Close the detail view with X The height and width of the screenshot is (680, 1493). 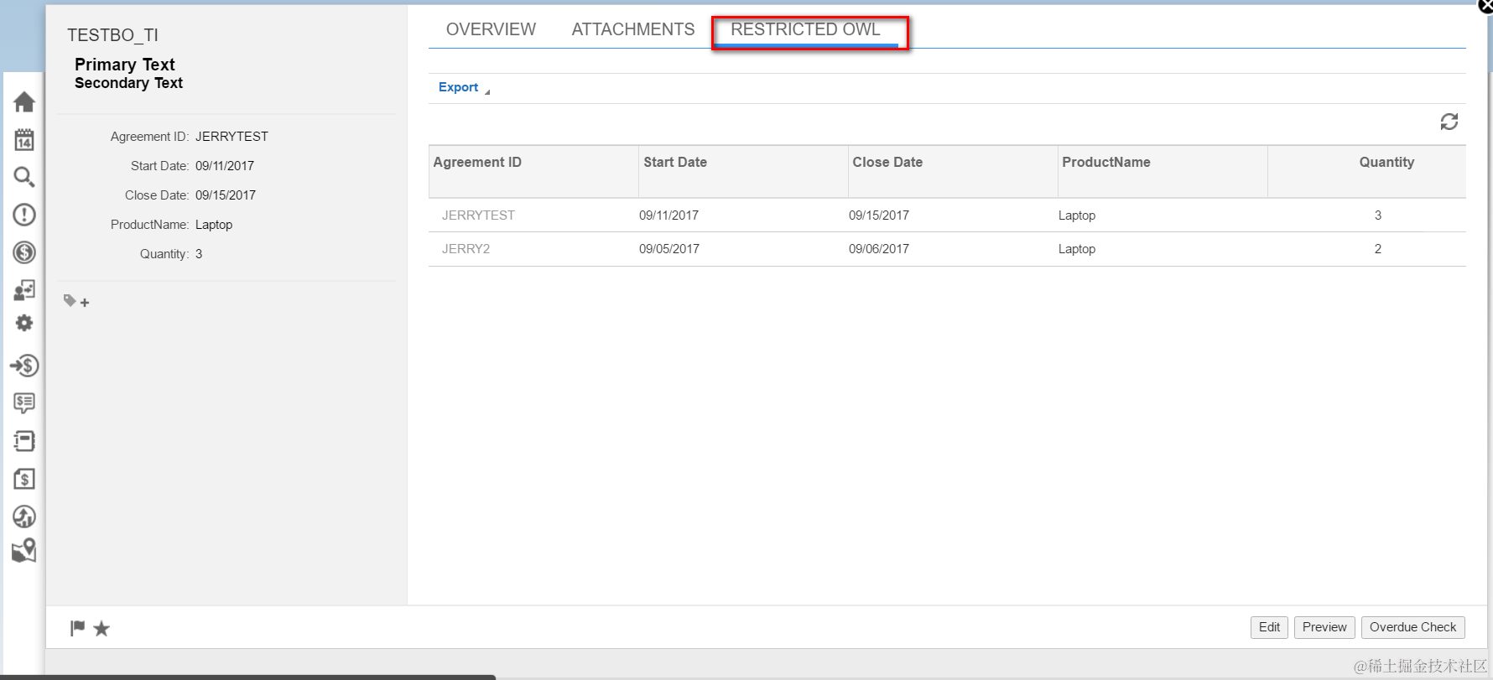click(1485, 6)
